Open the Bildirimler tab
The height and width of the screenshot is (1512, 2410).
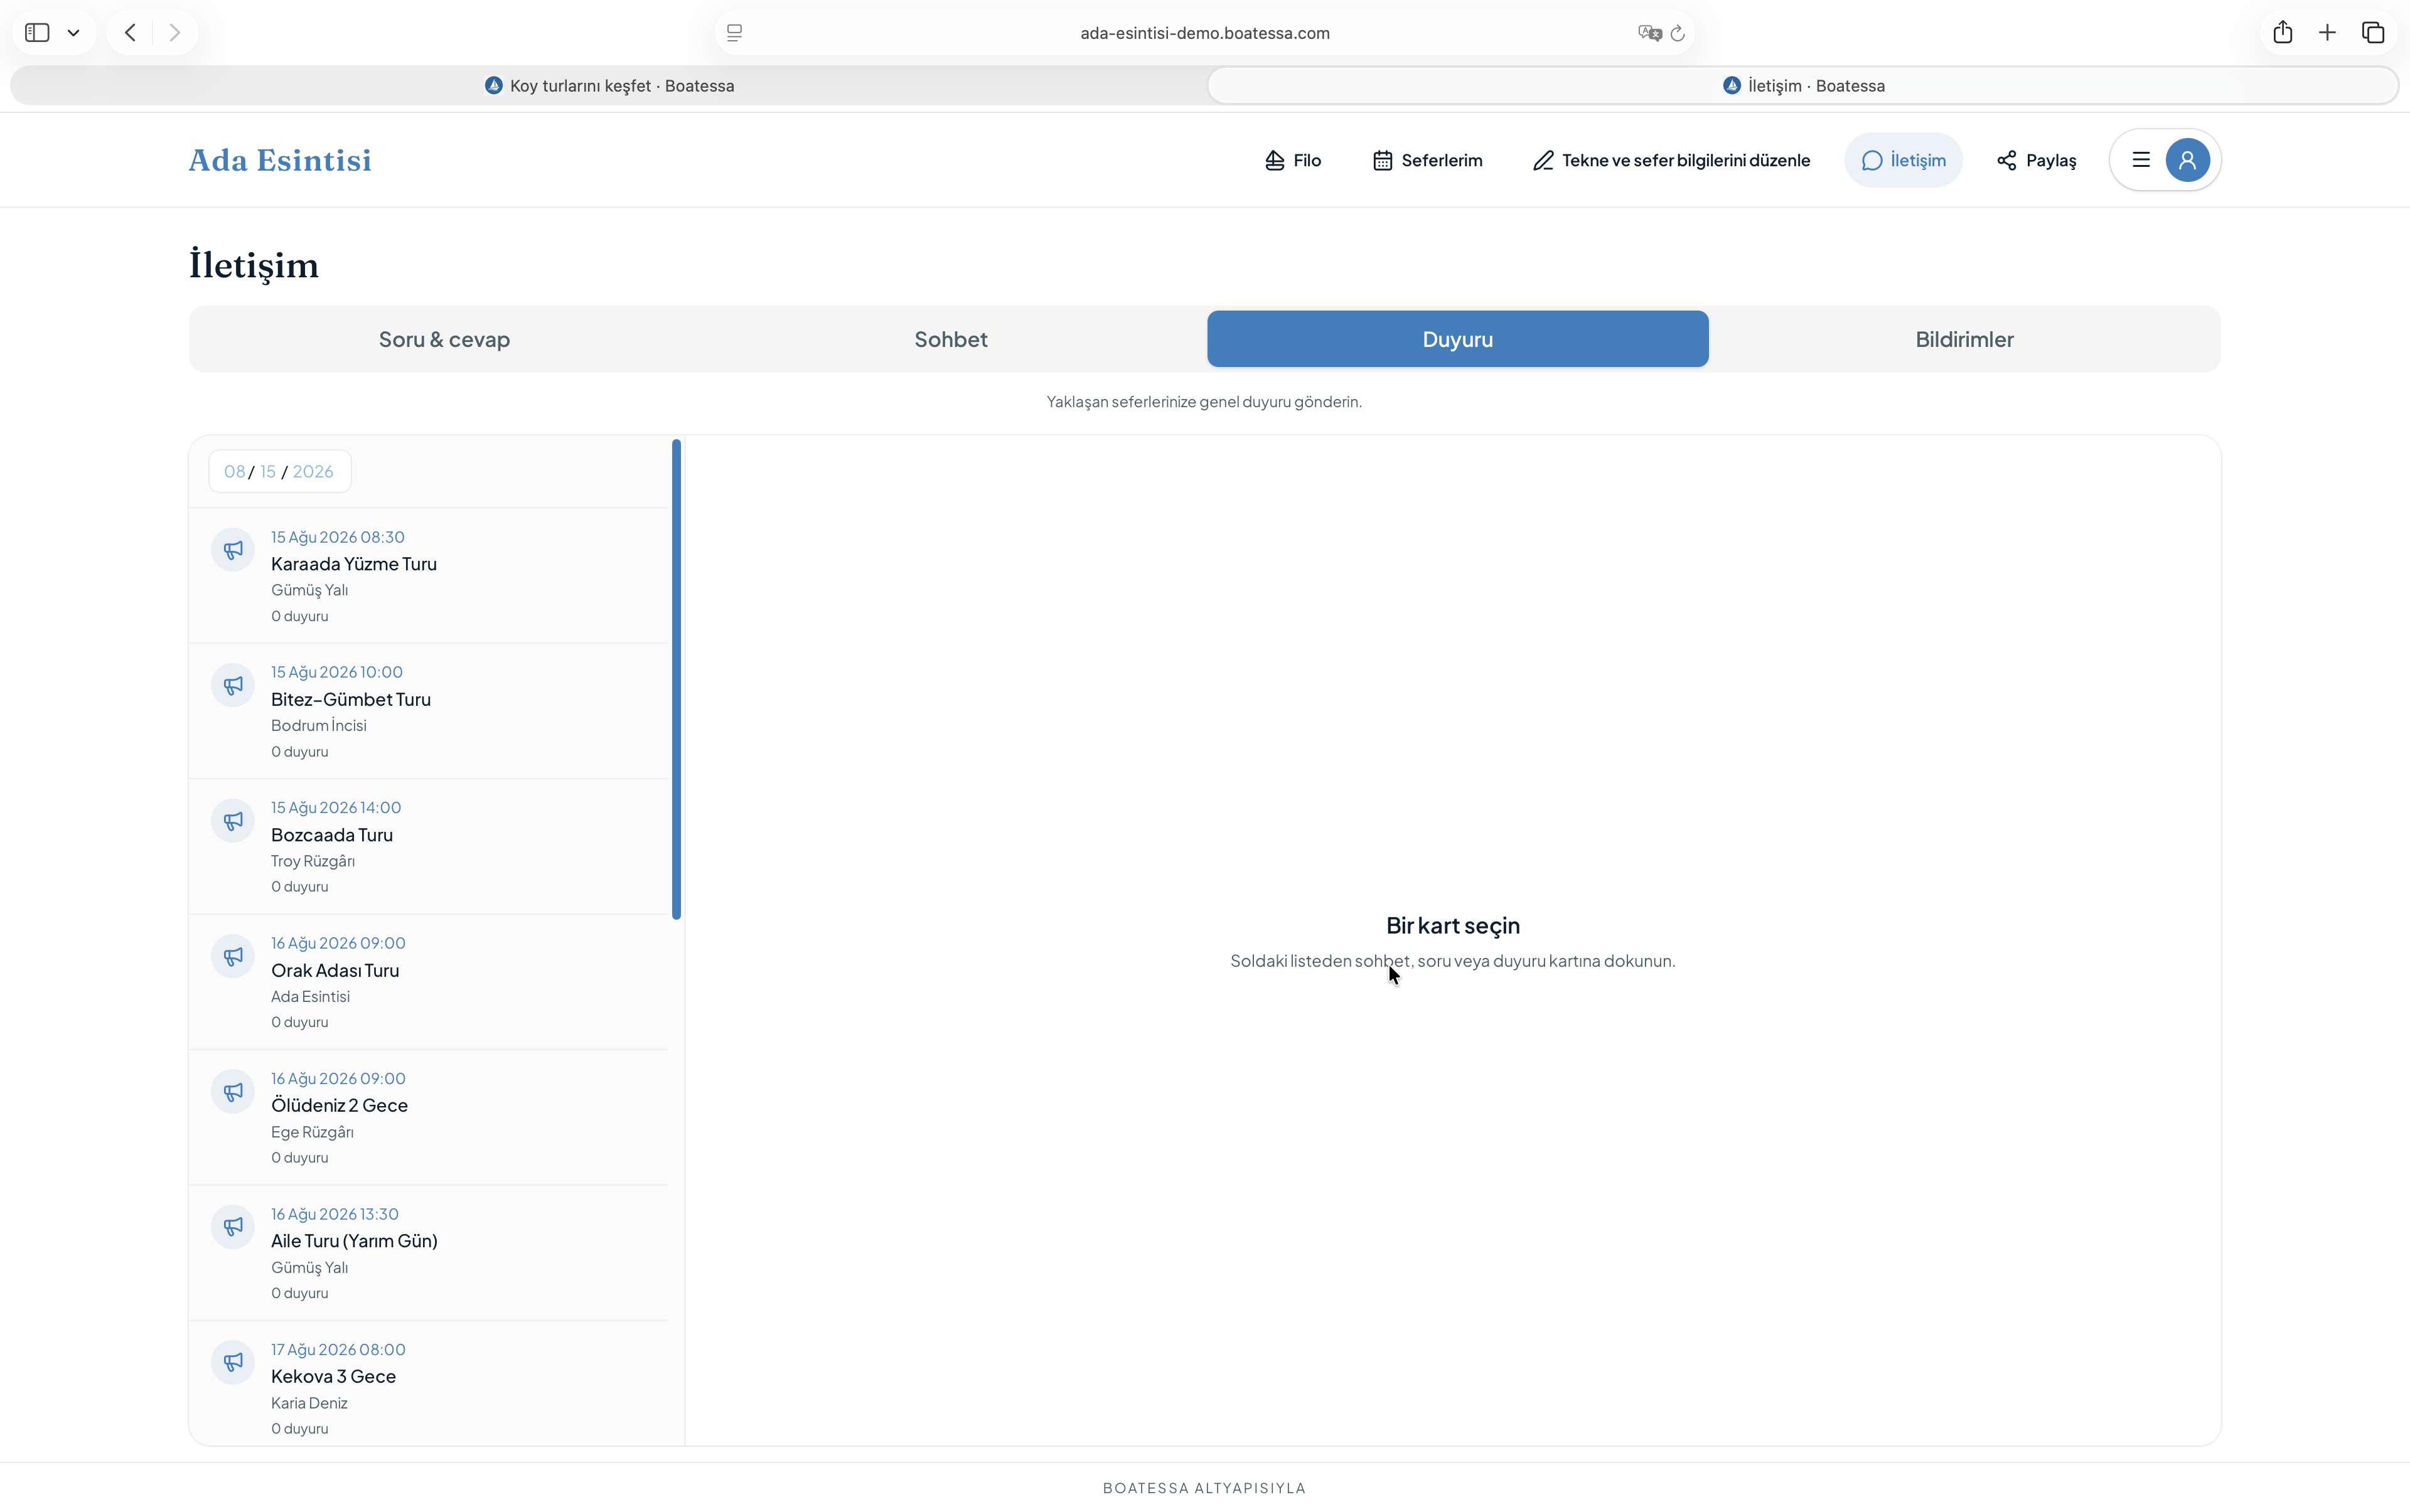click(x=1964, y=339)
